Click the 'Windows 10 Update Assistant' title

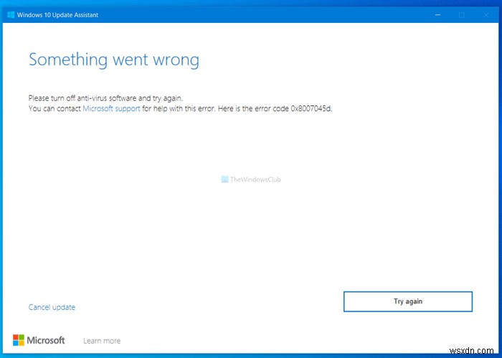[x=57, y=15]
